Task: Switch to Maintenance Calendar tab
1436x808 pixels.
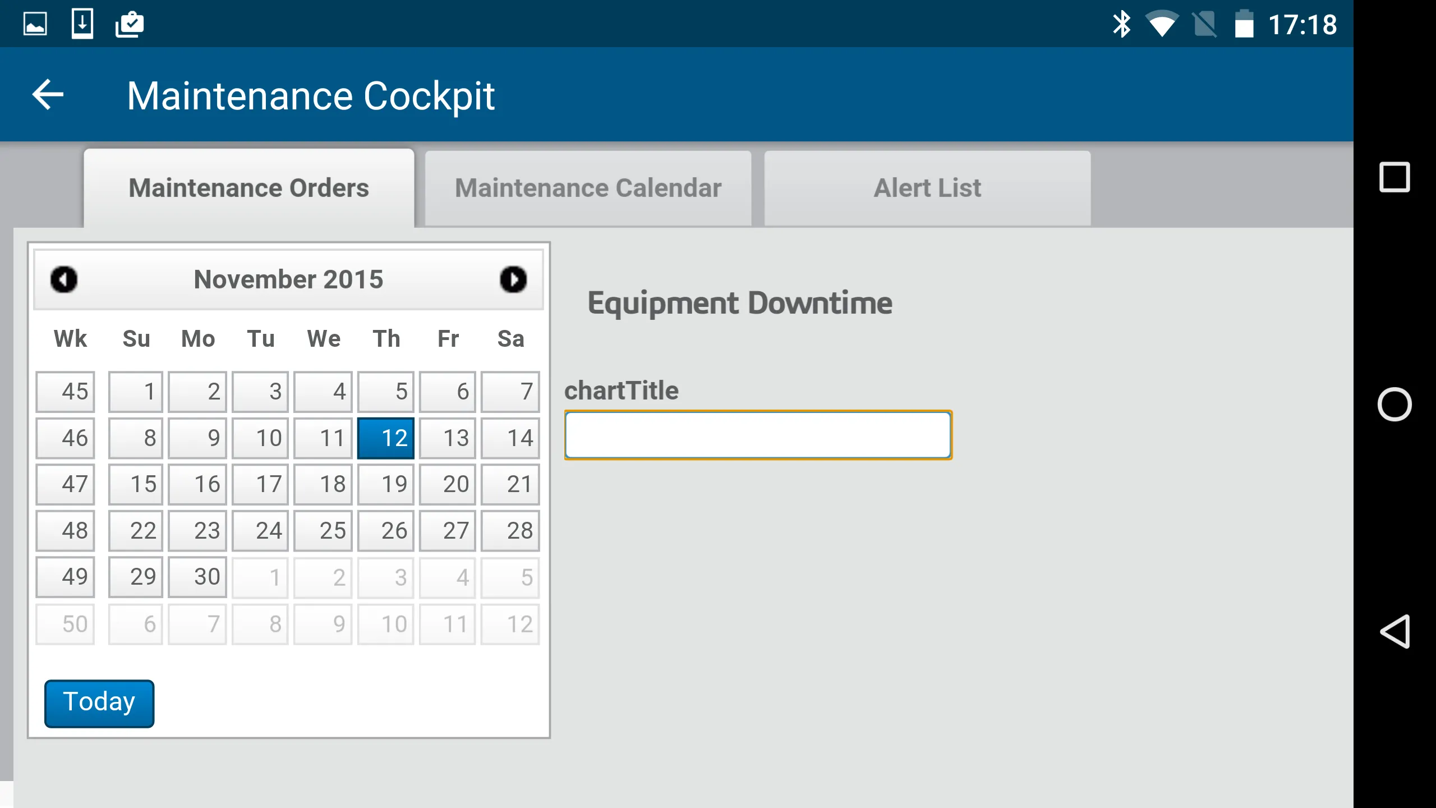Action: click(x=588, y=188)
